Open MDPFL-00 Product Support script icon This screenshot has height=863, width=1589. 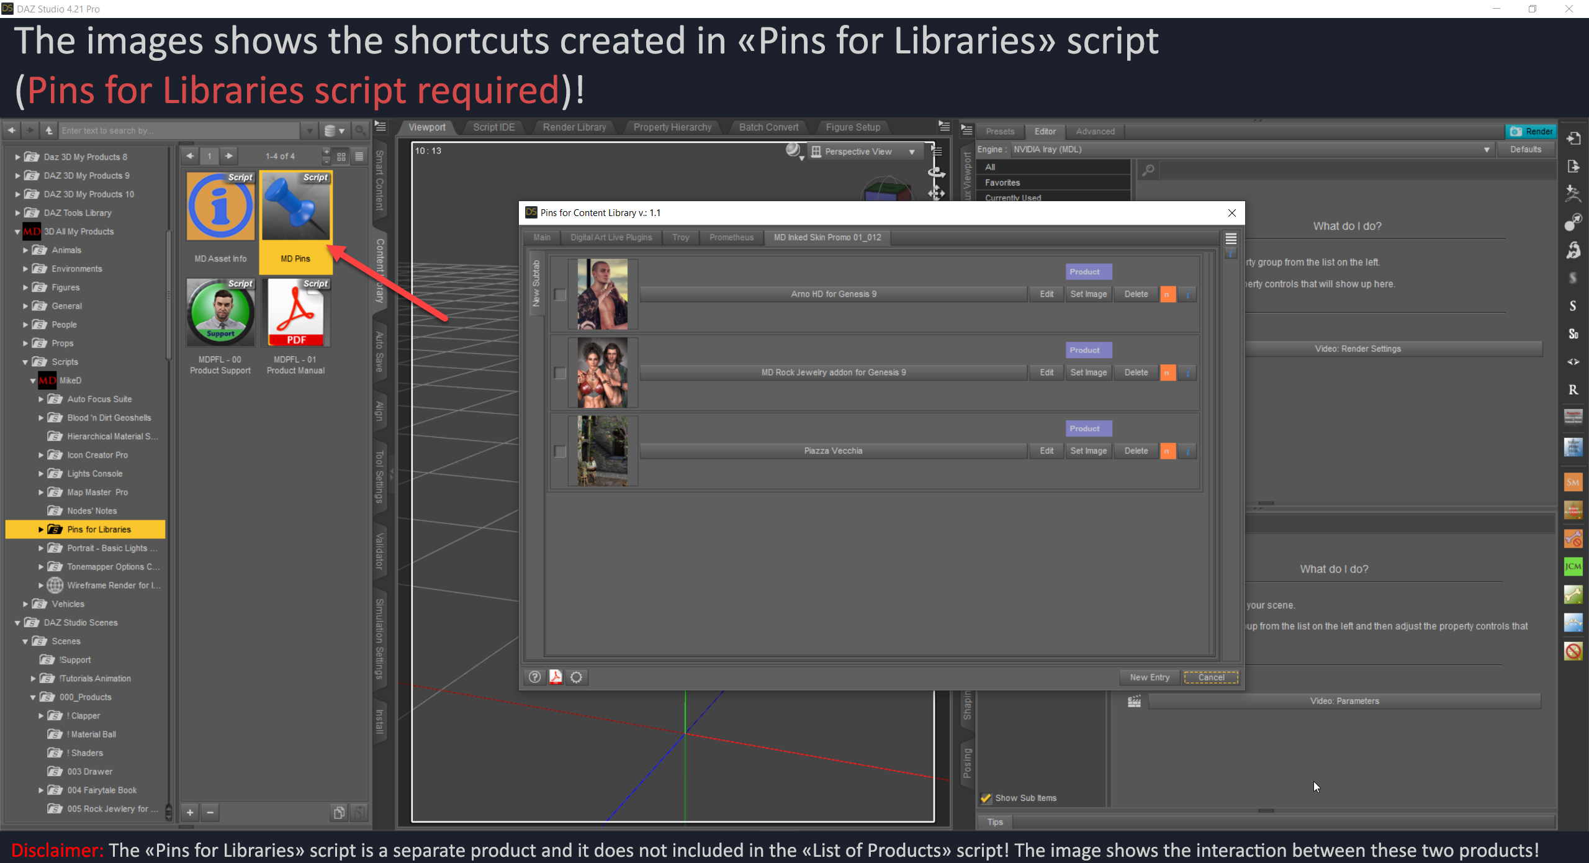coord(220,313)
